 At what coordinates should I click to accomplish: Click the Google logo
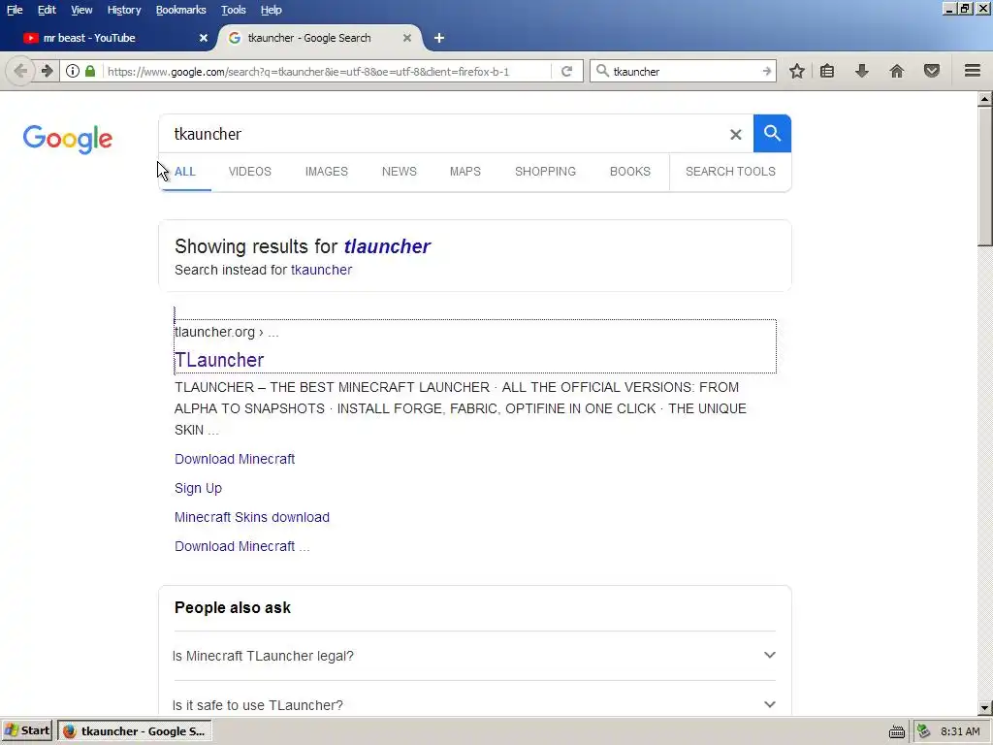coord(68,139)
